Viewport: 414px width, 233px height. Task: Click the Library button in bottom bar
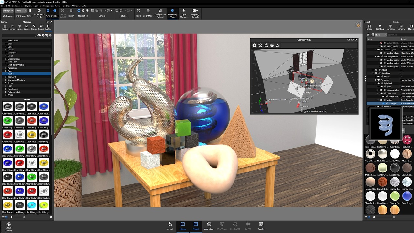coord(183,226)
